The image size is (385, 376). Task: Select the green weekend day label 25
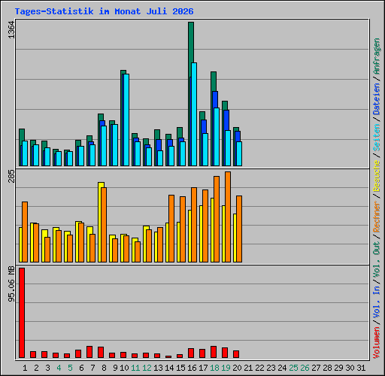coord(293,368)
